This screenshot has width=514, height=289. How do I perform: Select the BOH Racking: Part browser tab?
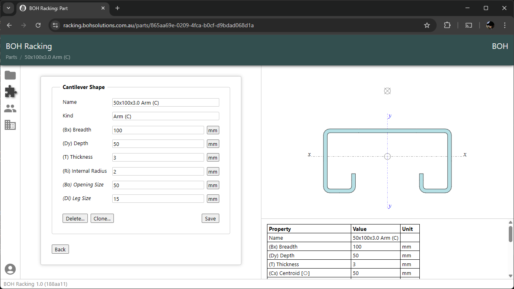pyautogui.click(x=56, y=8)
